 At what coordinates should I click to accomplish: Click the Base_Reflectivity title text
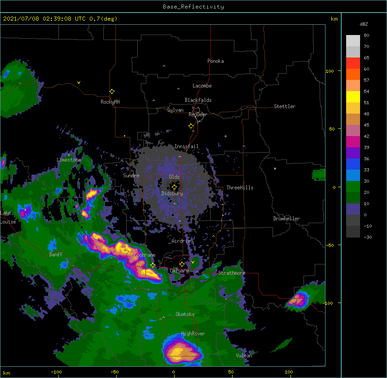point(193,7)
